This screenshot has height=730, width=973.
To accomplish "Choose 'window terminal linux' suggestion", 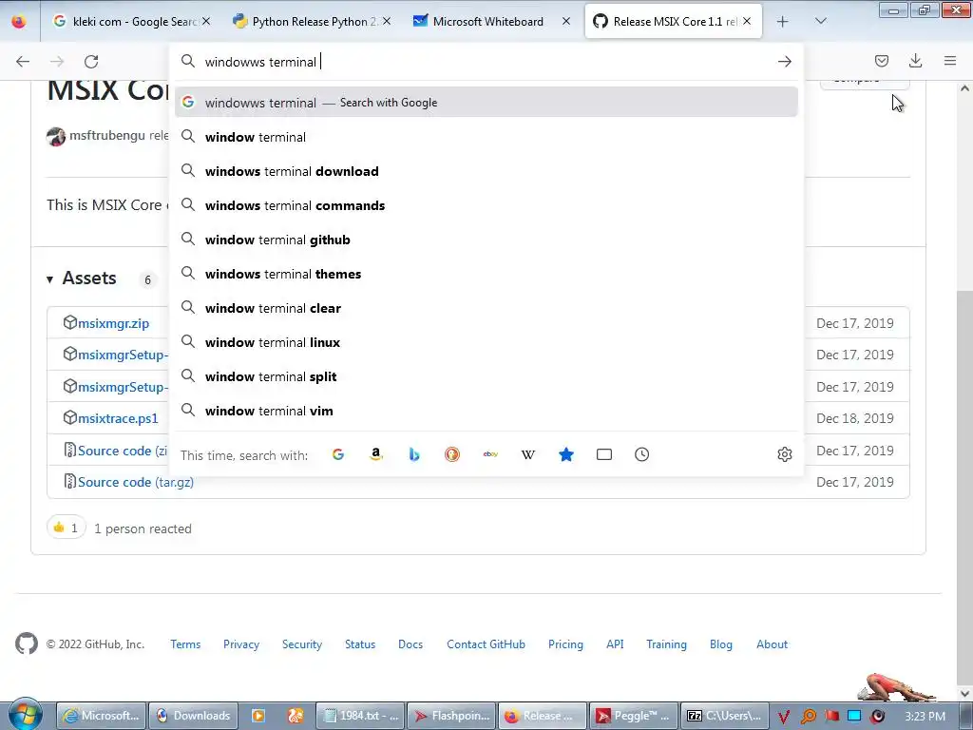I will coord(486,342).
